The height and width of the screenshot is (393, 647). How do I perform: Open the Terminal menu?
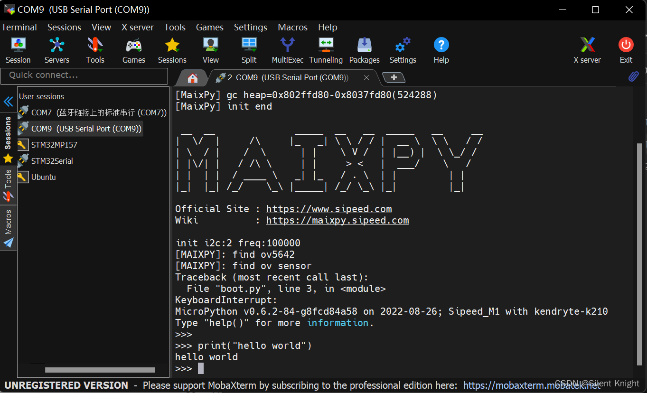click(19, 27)
